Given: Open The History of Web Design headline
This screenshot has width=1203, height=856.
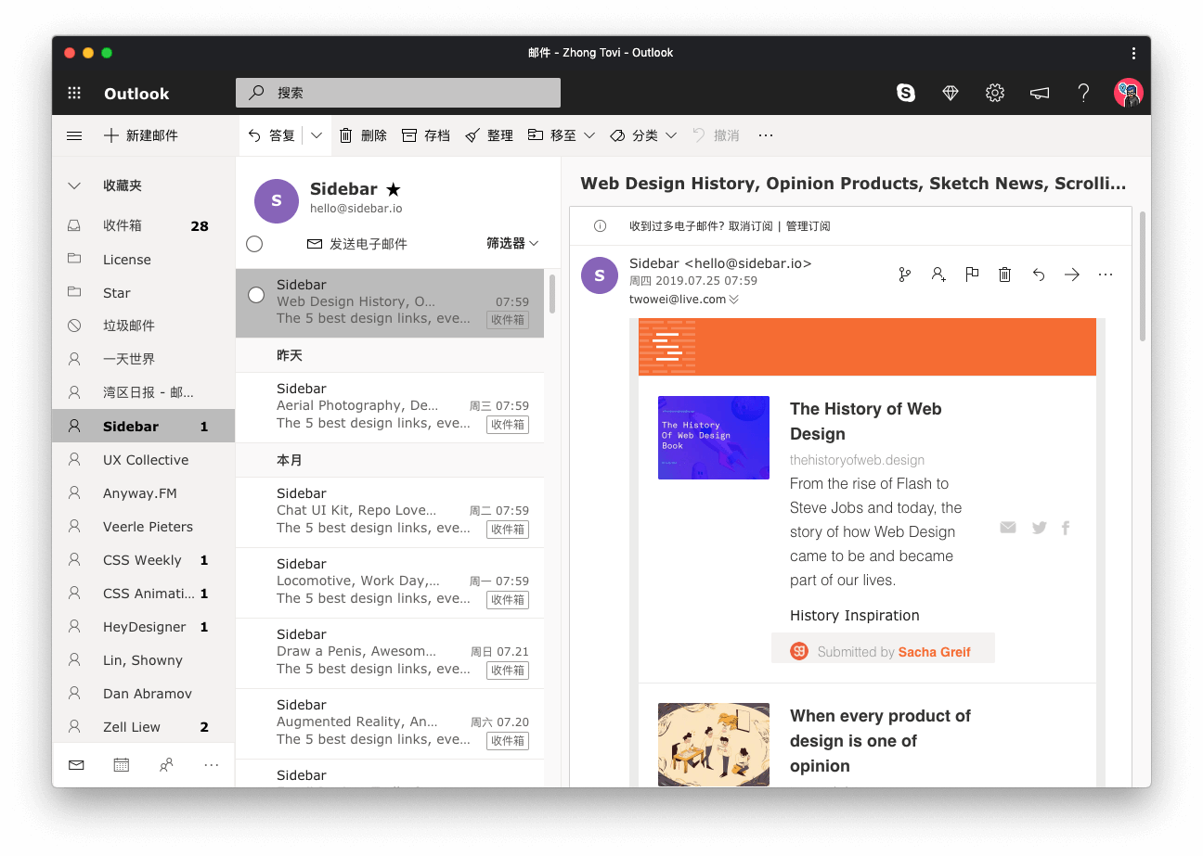Looking at the screenshot, I should (x=866, y=421).
